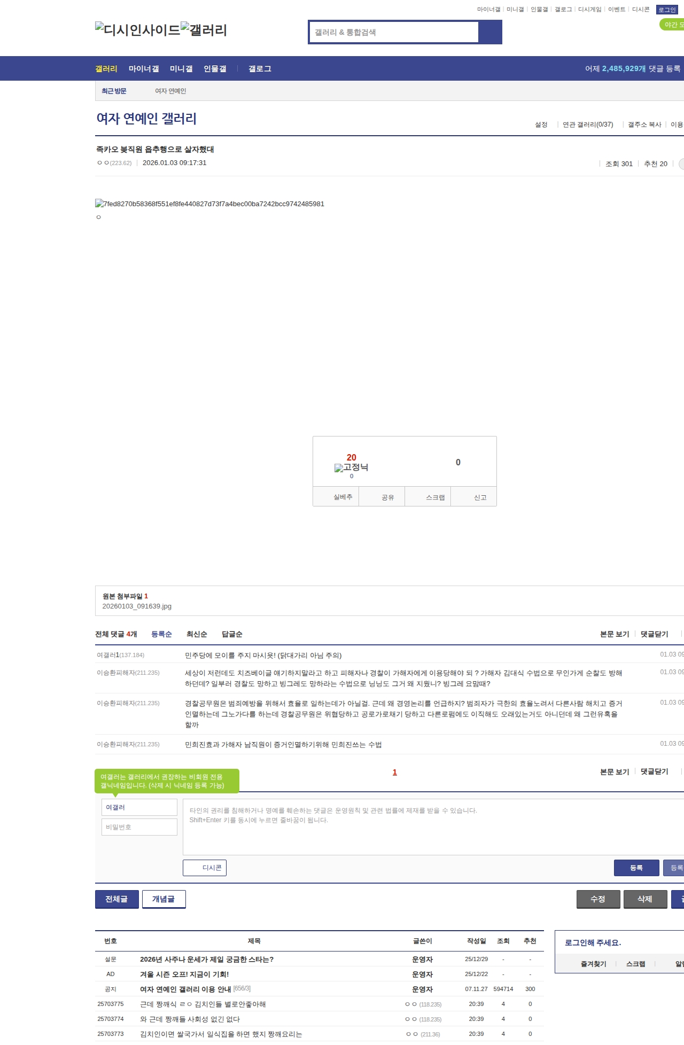Click the 실베추 button
Viewport: 684px width, 1045px height.
(x=336, y=497)
